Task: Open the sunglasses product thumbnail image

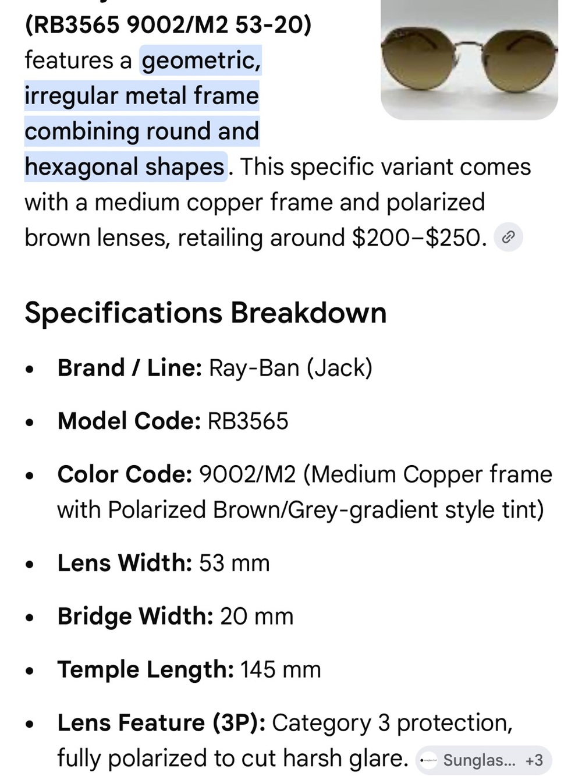Action: pyautogui.click(x=469, y=59)
